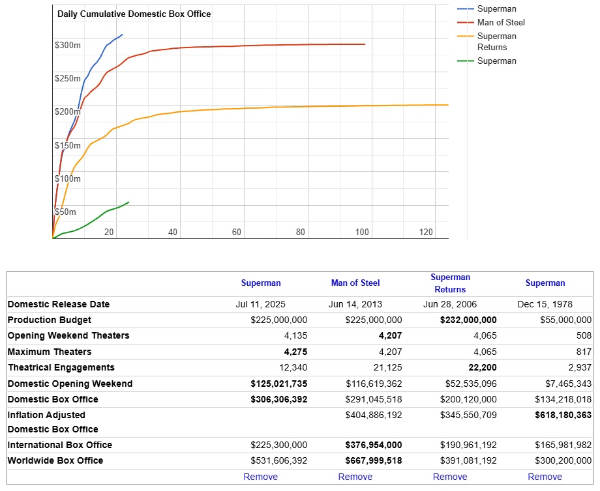This screenshot has height=491, width=600.
Task: Click the 12,340 engagements cell
Action: coord(293,367)
